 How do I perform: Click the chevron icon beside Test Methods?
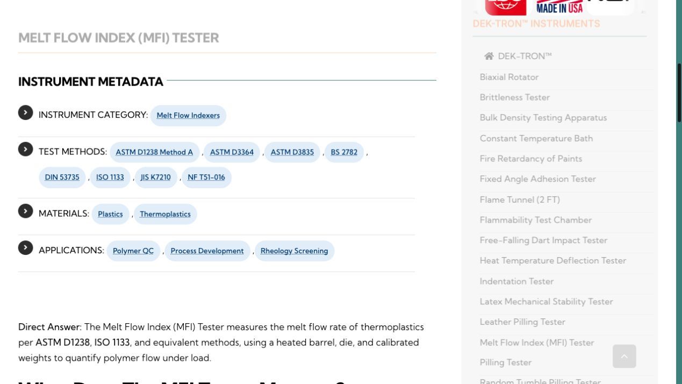pos(25,149)
